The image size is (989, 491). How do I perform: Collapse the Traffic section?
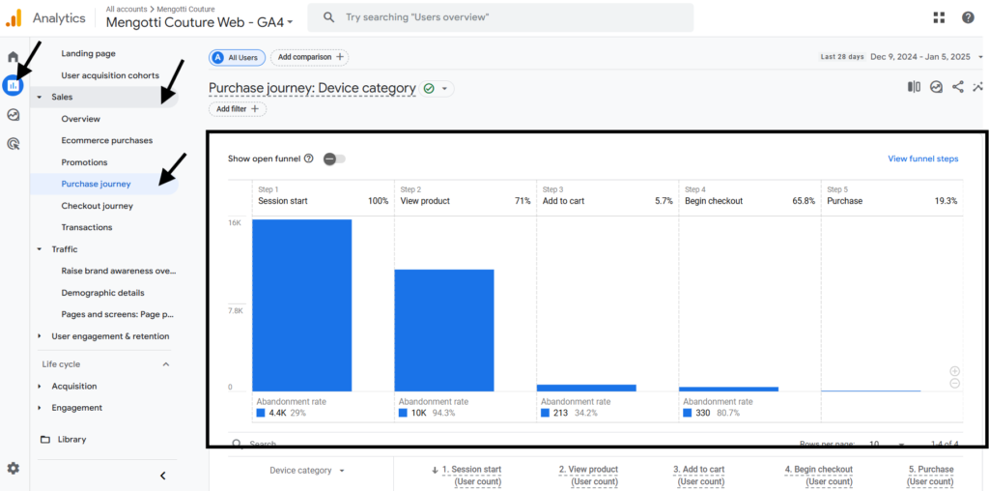coord(39,249)
